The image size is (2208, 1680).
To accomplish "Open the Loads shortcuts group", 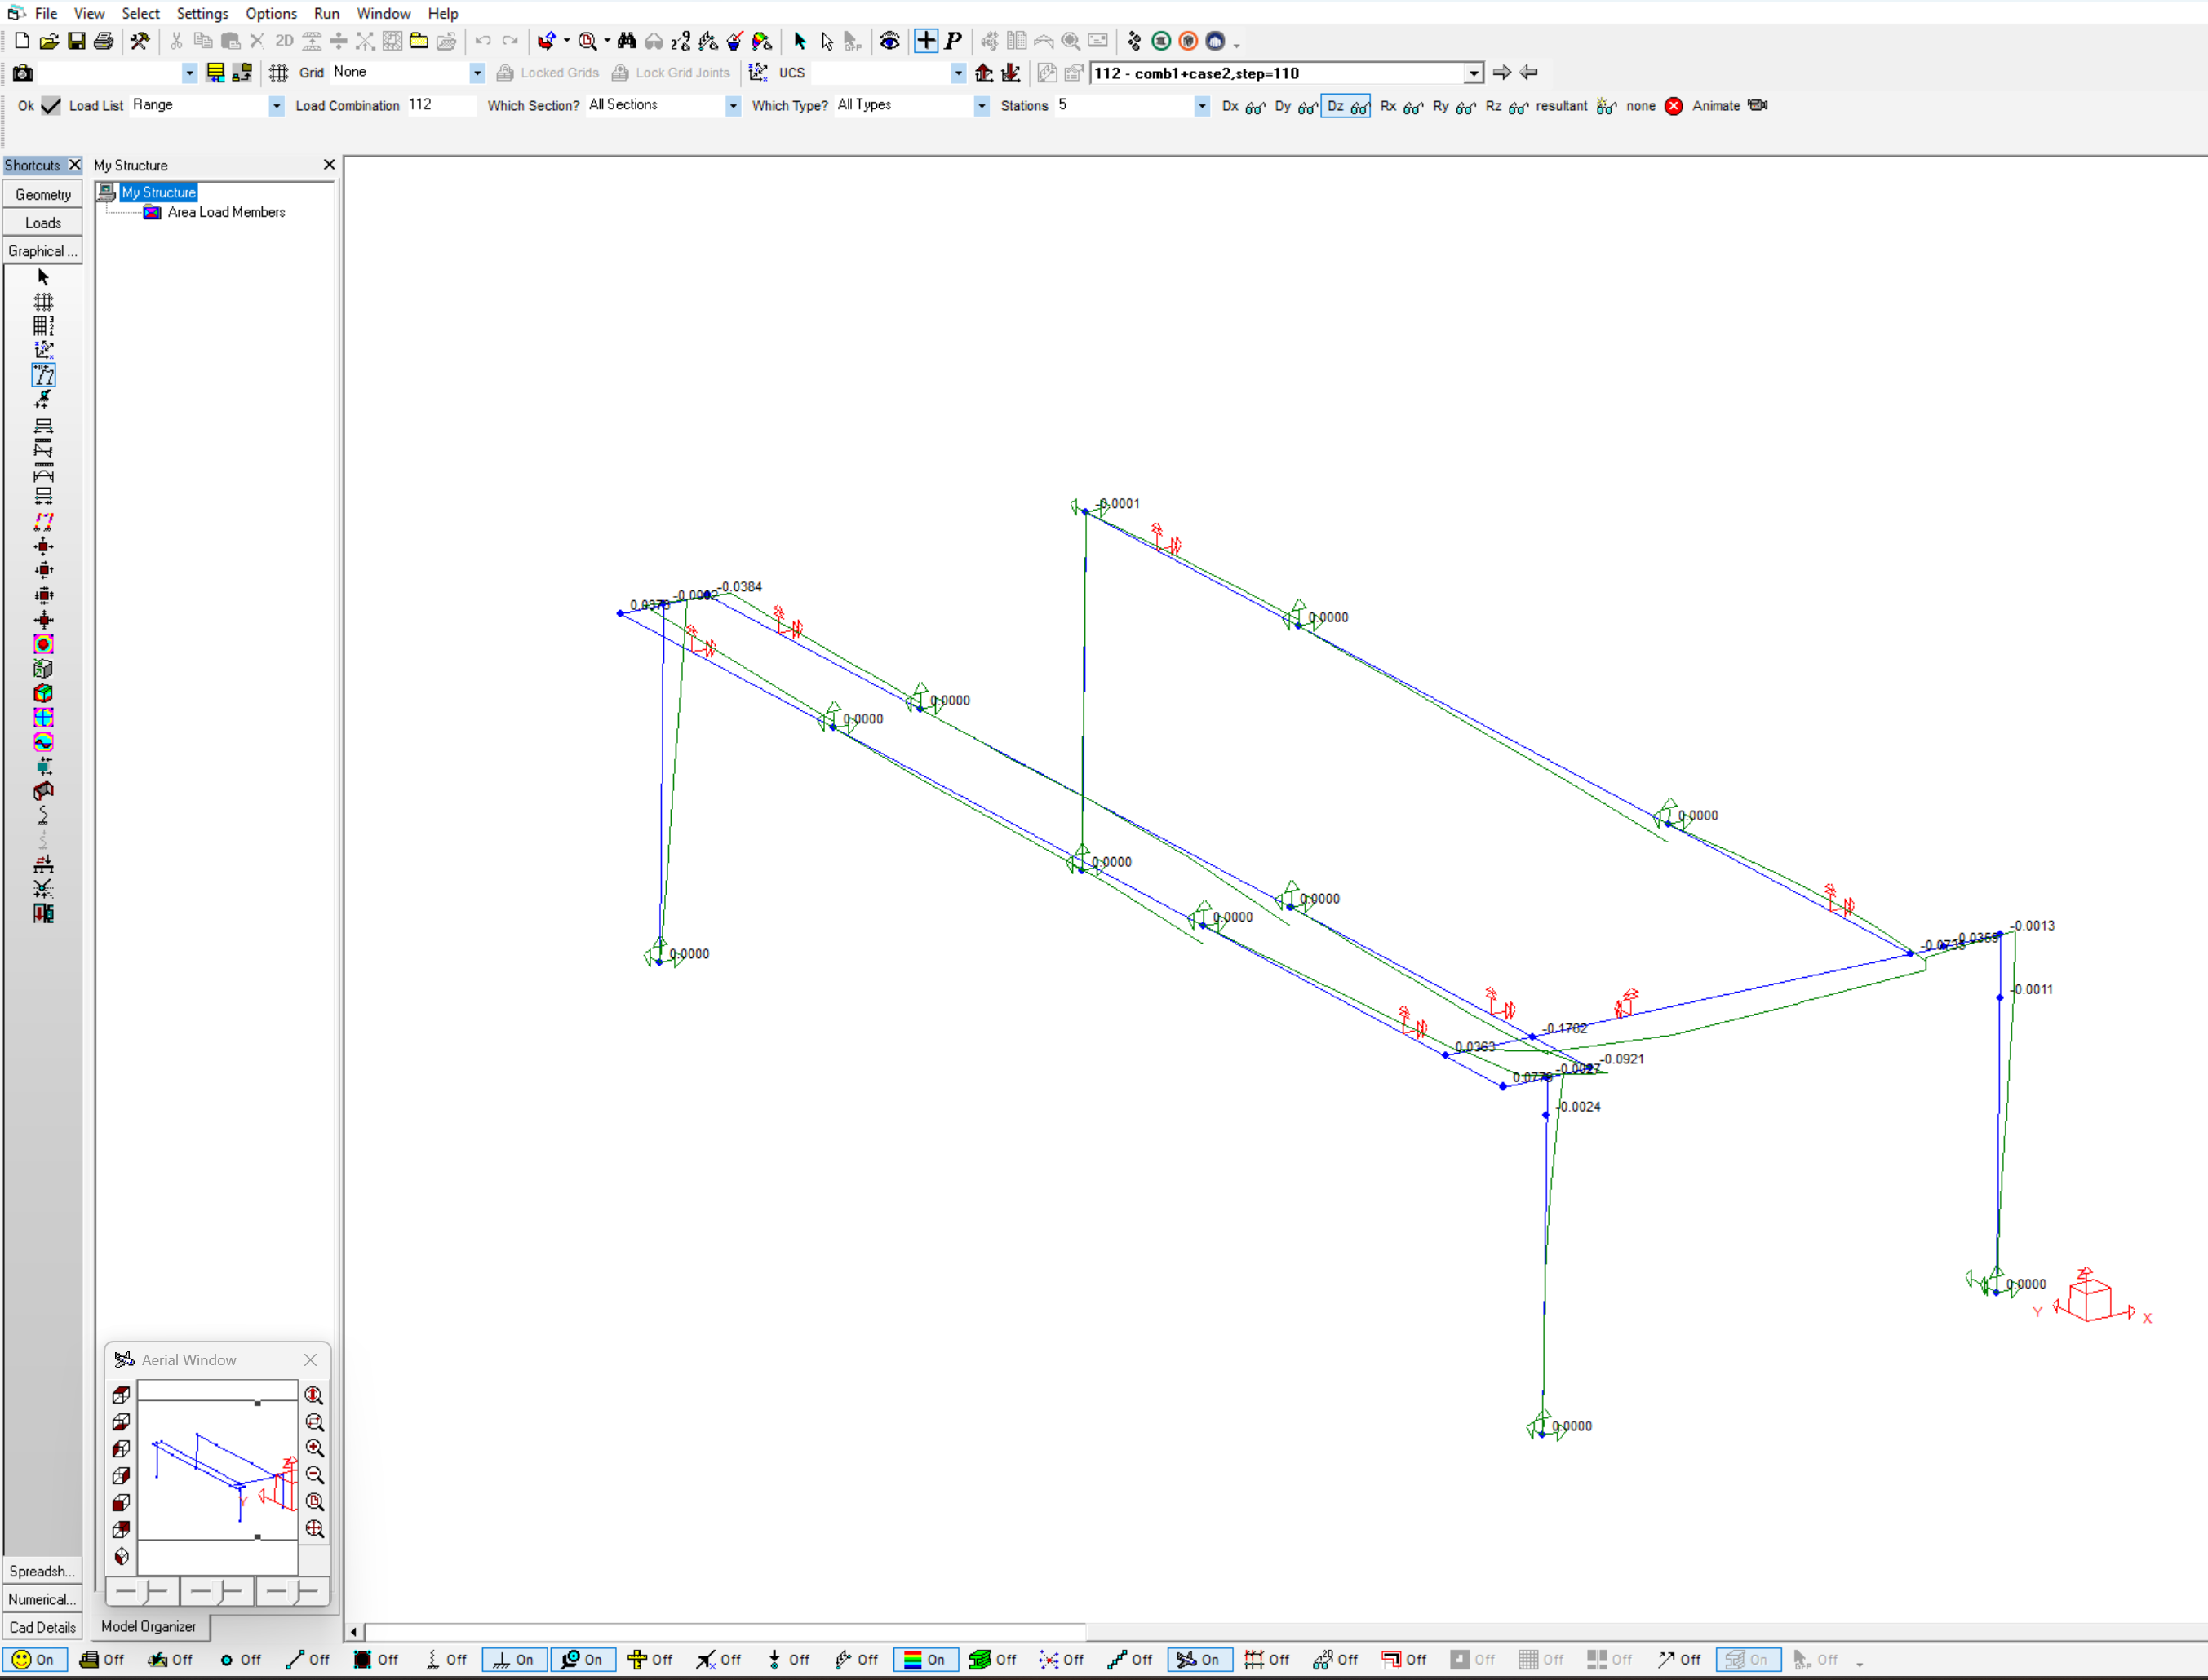I will point(43,223).
